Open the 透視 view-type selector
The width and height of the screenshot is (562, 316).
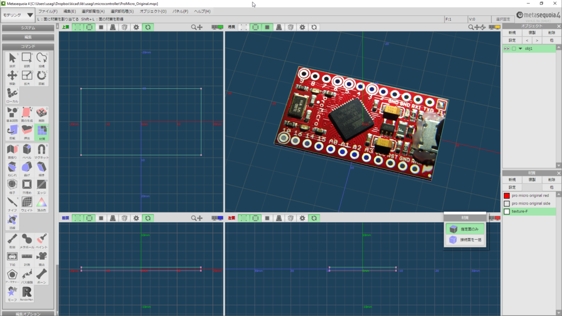pos(232,27)
